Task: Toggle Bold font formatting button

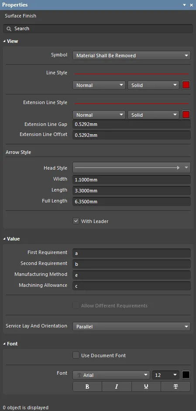Action: point(87,387)
